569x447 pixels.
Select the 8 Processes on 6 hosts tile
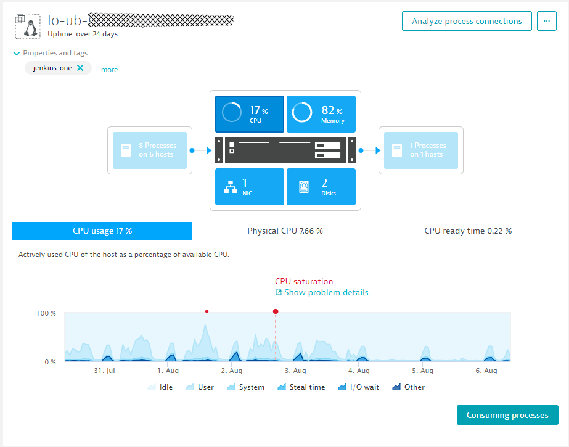pyautogui.click(x=149, y=150)
